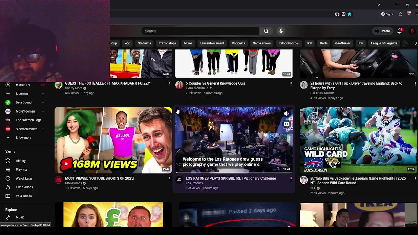
Task: Open browser tab search dropdown arrow
Action: click(x=378, y=5)
